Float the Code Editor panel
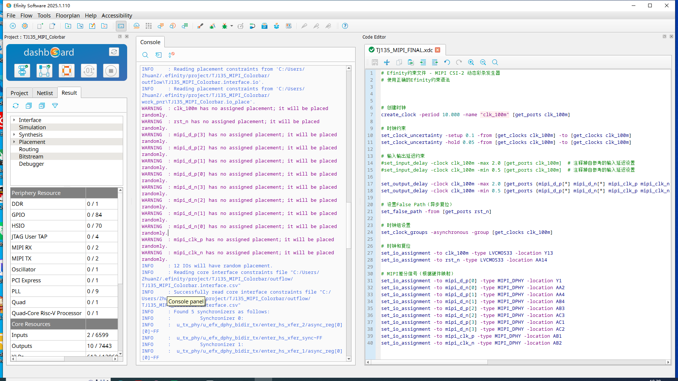Screen dimensions: 678x381 point(665,36)
